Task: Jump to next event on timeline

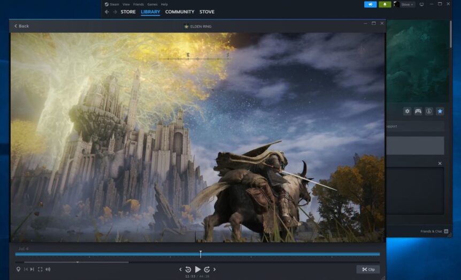Action: tap(32, 269)
